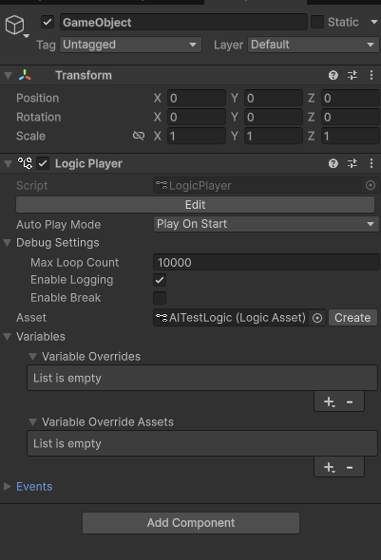Toggle the Scale constrained proportions link icon

pos(139,136)
